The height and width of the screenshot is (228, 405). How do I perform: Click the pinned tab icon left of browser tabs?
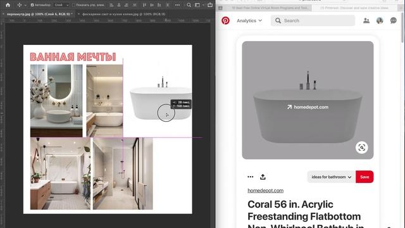pos(220,8)
